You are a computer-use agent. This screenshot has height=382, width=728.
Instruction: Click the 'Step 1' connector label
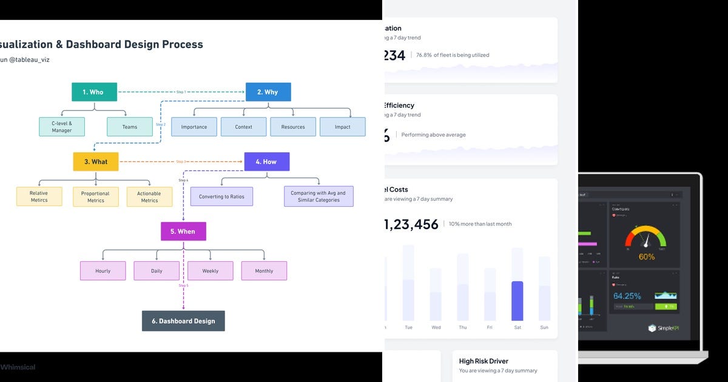tap(181, 92)
